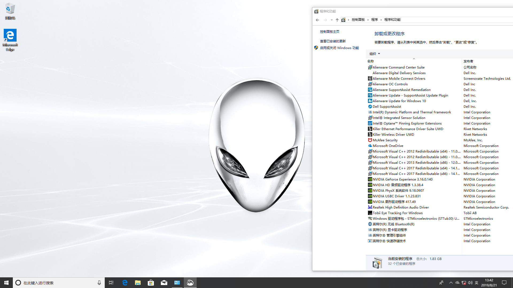Select the Dell SupportAssist program
Image resolution: width=513 pixels, height=288 pixels.
tap(387, 106)
